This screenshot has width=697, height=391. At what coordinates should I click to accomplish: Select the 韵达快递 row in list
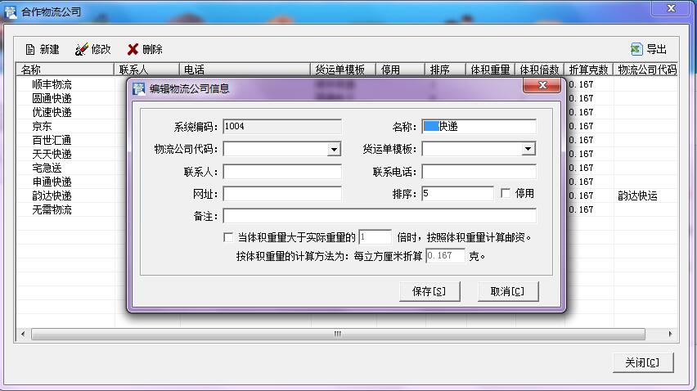click(x=52, y=195)
